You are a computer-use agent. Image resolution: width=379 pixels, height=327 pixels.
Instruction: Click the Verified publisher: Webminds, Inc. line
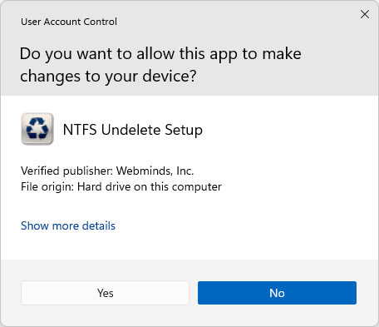107,171
